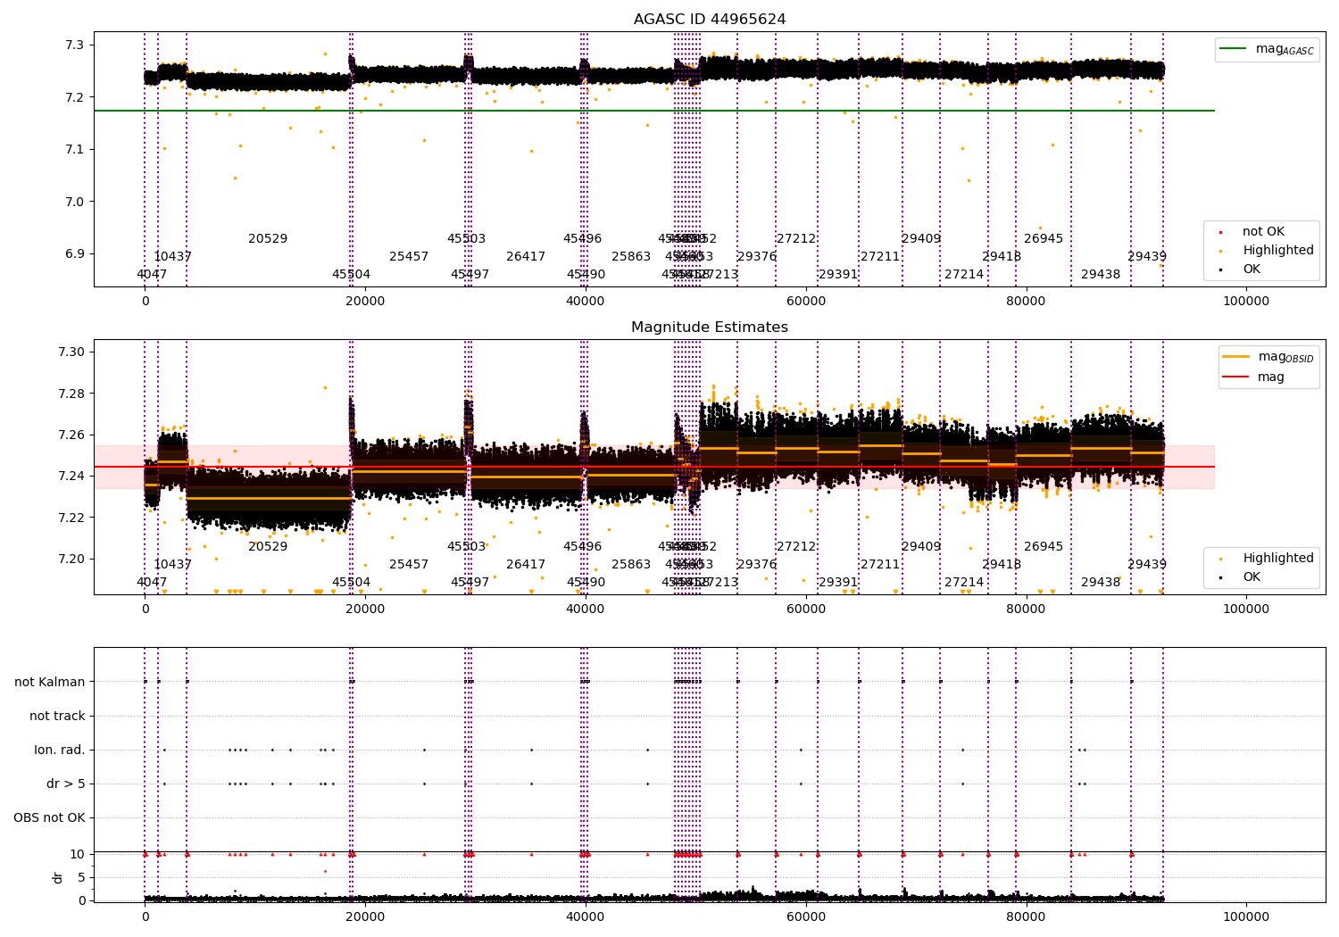Click the 7.28 y-axis tick label
This screenshot has height=937, width=1339.
[x=72, y=394]
